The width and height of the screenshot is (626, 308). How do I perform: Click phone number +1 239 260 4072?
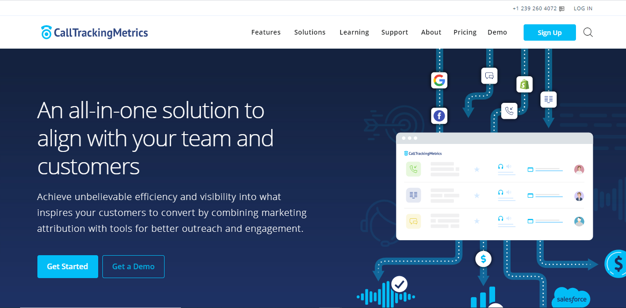534,8
